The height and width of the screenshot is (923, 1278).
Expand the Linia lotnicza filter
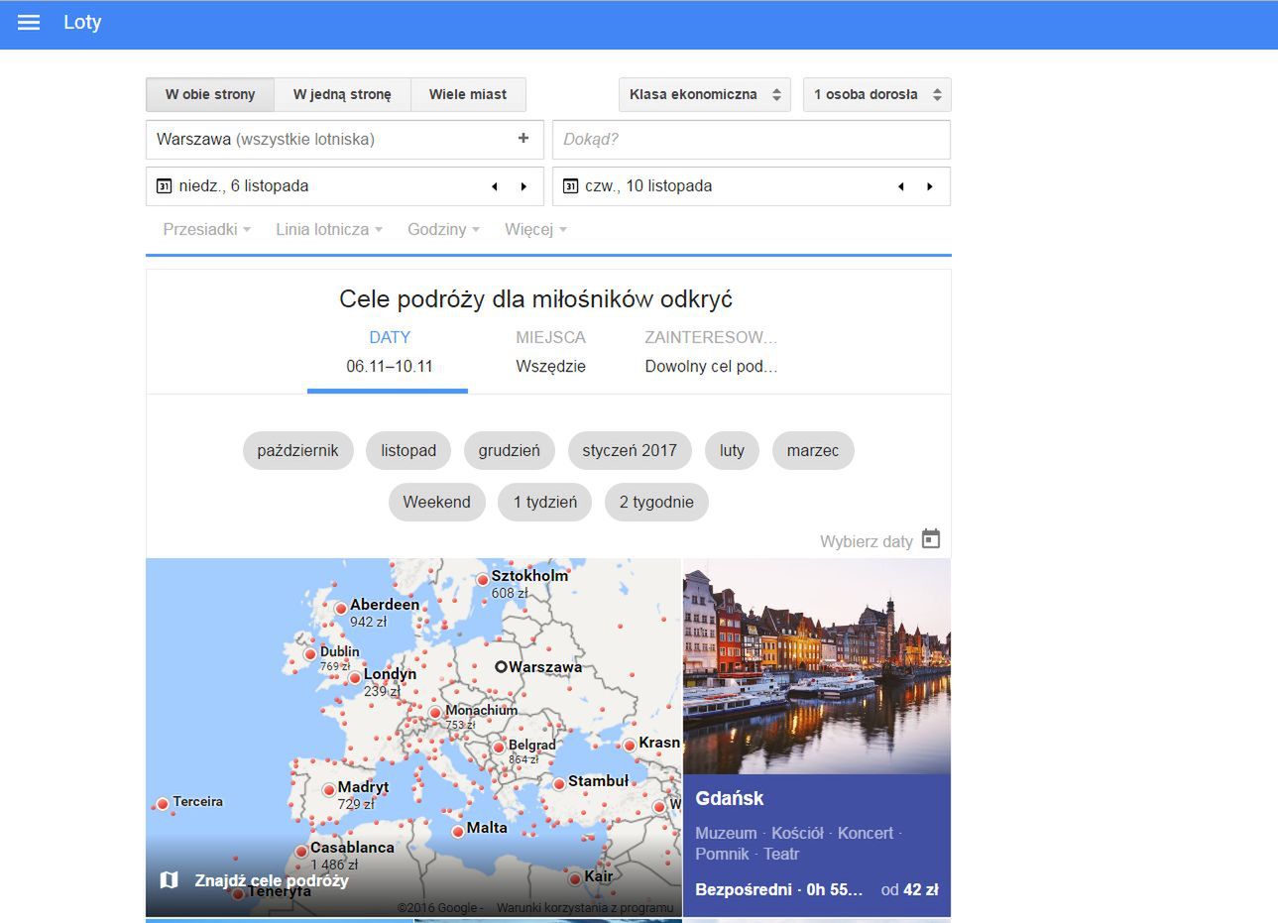pos(328,230)
